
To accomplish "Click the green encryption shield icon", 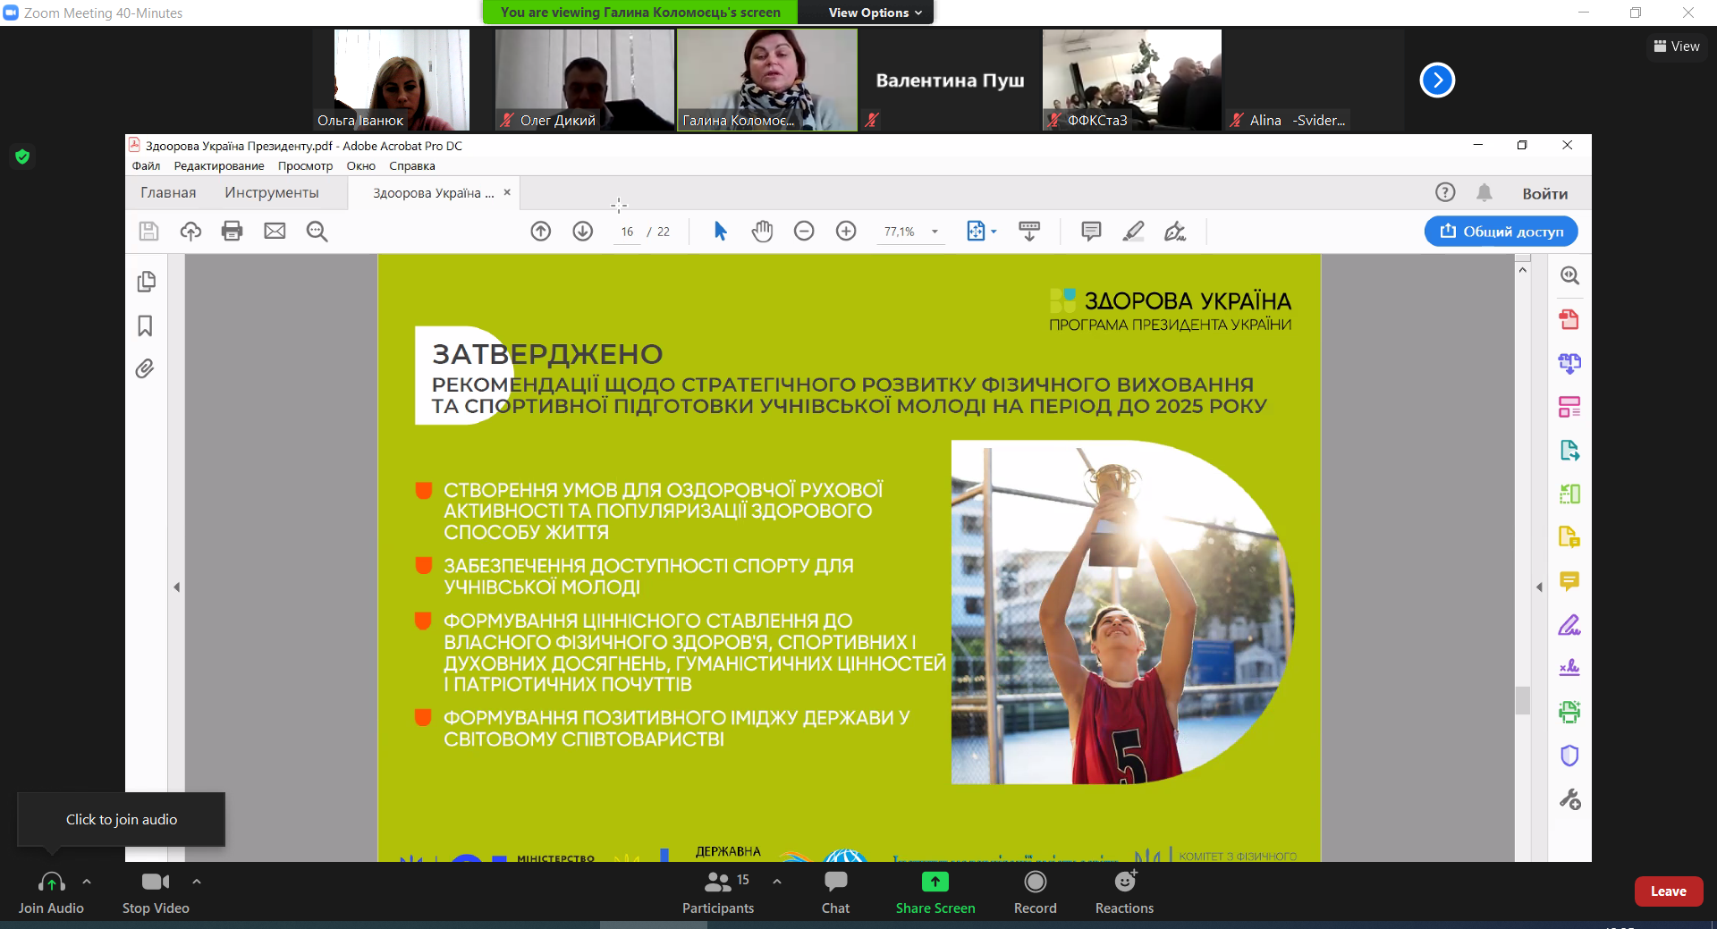I will (x=22, y=157).
